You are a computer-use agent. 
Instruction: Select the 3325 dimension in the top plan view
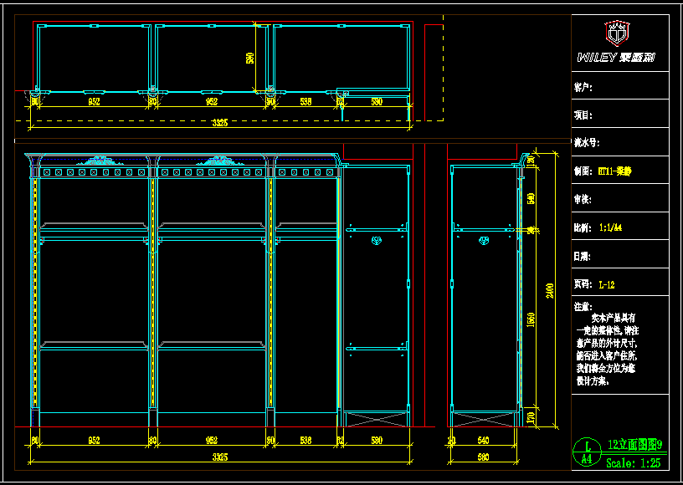[x=220, y=123]
